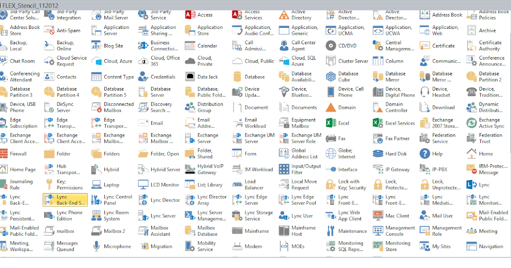
Task: Select the Contacts shape
Action: coord(61,77)
